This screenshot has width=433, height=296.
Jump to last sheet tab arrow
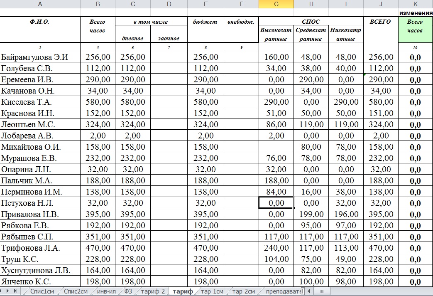pos(15,291)
